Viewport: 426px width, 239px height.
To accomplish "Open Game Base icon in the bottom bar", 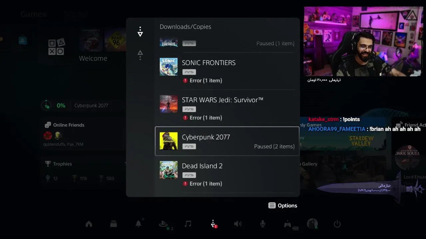I will [163, 224].
